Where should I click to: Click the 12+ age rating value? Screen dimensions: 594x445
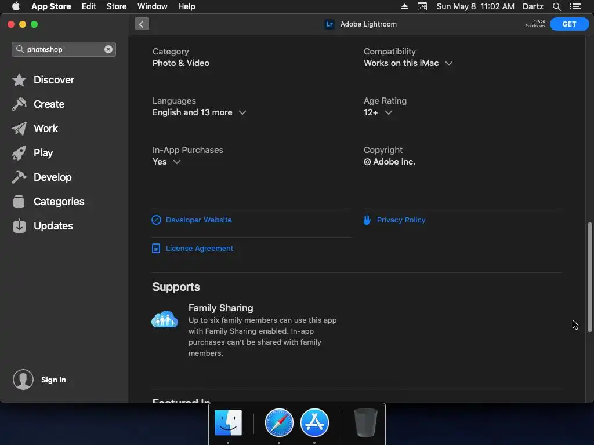371,112
